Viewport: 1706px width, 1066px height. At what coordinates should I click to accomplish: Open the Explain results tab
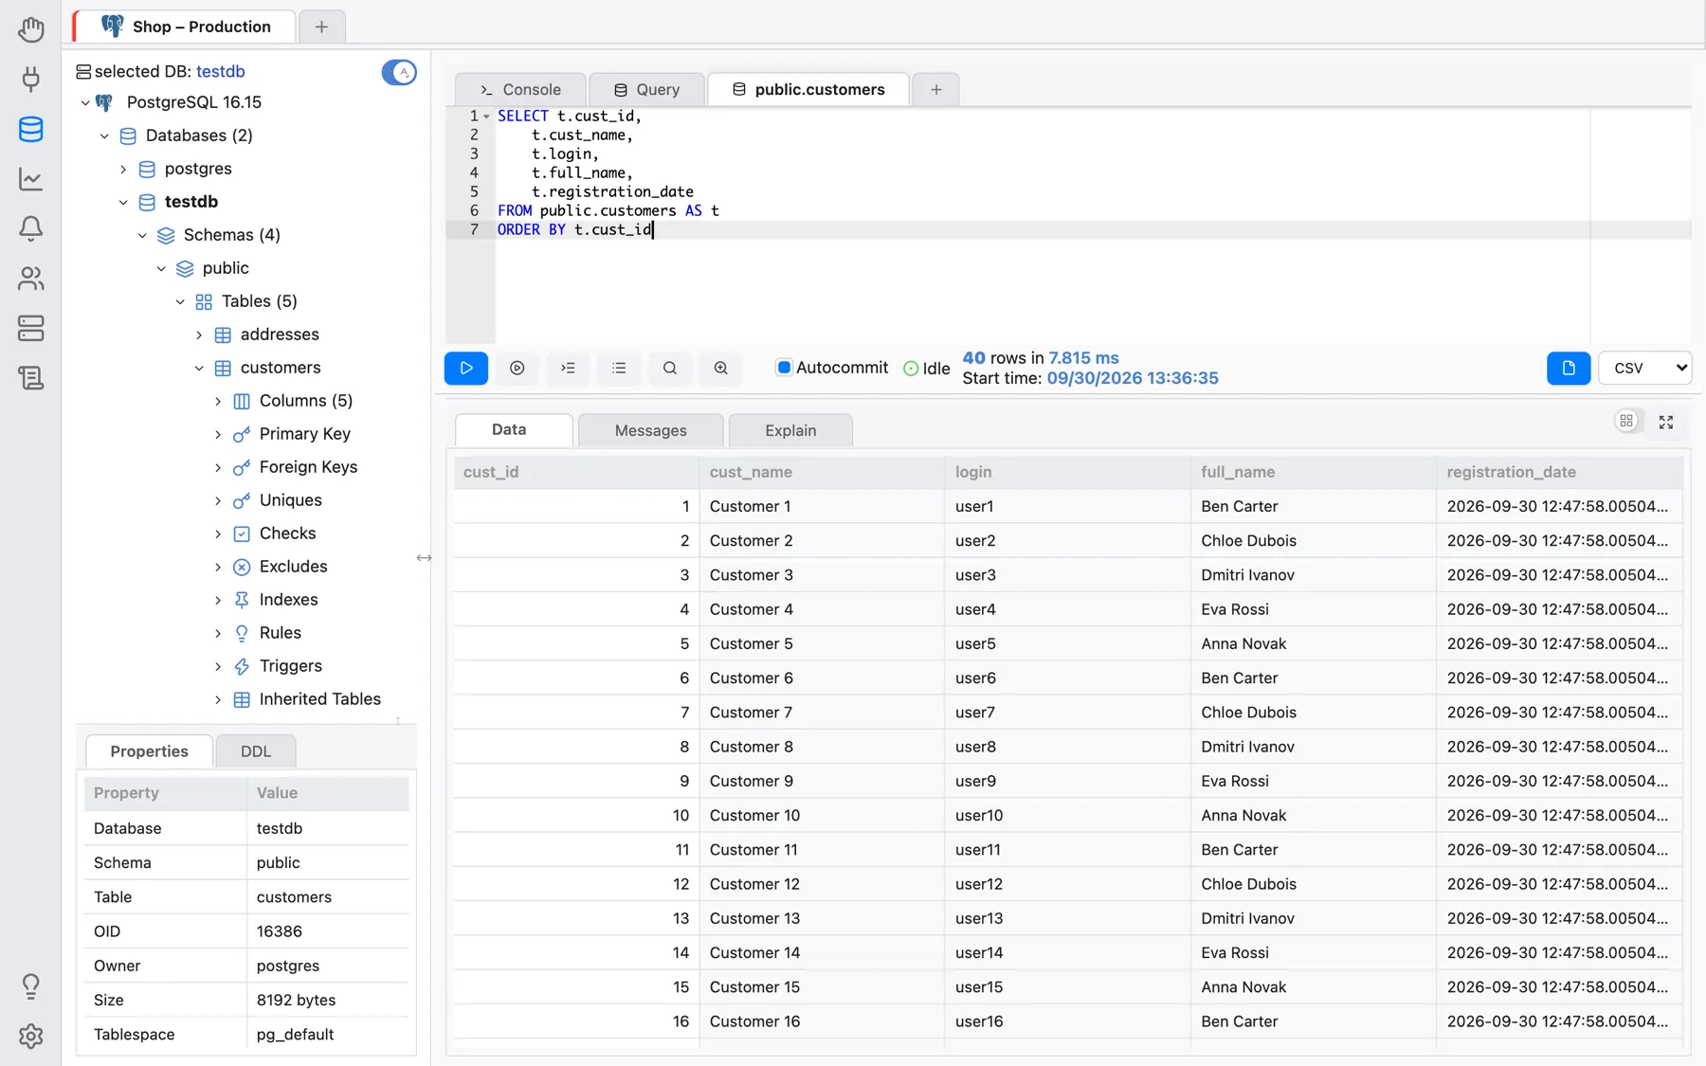[x=790, y=430]
